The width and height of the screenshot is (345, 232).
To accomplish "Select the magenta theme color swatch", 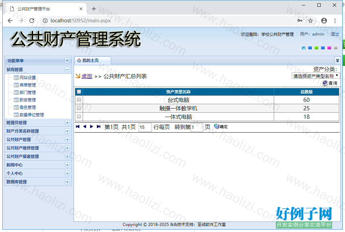I will pos(329,48).
